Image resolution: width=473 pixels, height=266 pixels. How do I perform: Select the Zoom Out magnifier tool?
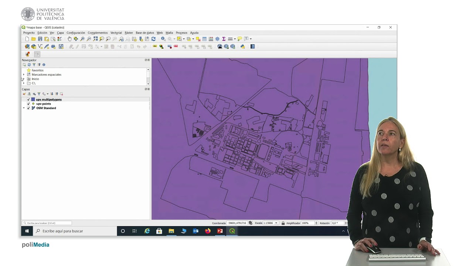click(89, 39)
